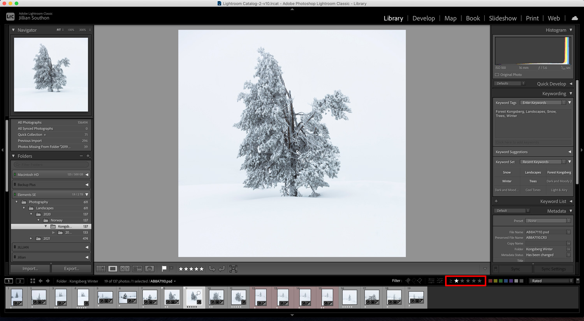Go back to previous photo source arrow
This screenshot has height=321, width=584.
click(40, 281)
